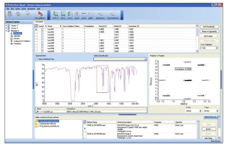Image resolution: width=228 pixels, height=147 pixels.
Task: Enable Show Statistical Data checkbox
Action: point(37,59)
